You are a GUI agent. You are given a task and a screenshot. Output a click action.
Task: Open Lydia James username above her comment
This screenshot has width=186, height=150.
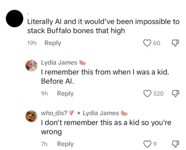click(59, 62)
